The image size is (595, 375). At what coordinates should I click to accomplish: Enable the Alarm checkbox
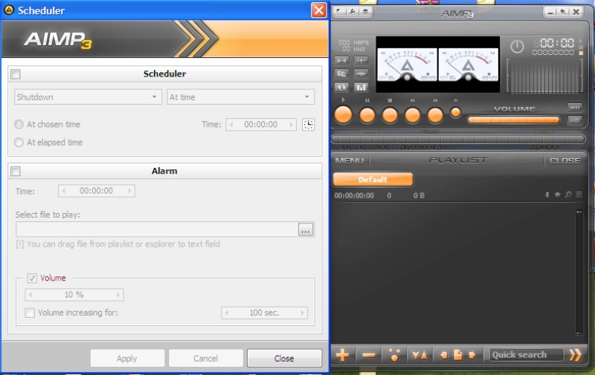16,172
